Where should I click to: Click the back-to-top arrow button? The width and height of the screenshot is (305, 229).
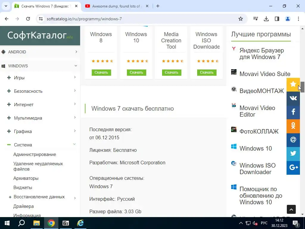[291, 209]
